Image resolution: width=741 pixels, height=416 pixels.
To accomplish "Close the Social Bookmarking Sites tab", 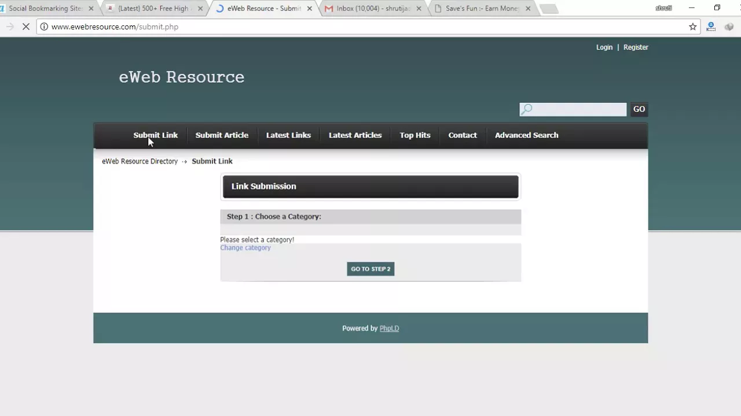I will [x=91, y=9].
